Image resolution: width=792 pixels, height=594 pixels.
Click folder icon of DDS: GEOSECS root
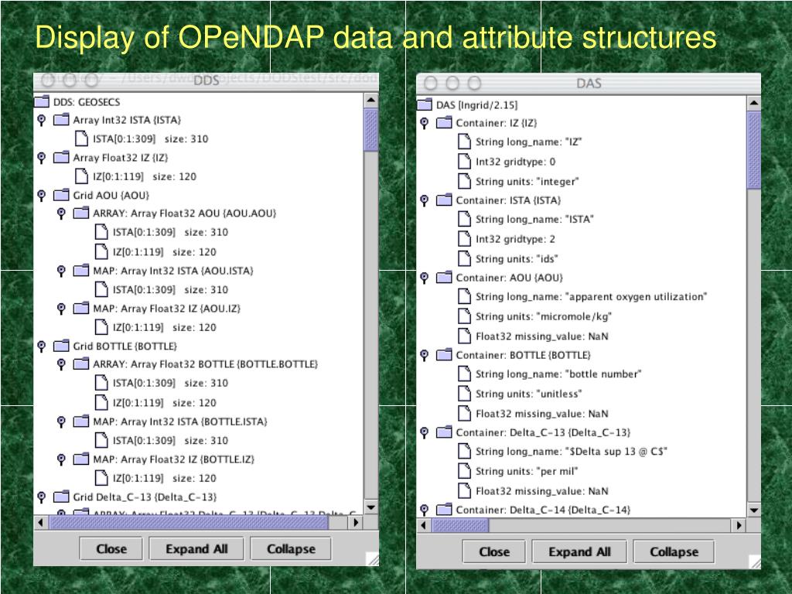pos(42,102)
